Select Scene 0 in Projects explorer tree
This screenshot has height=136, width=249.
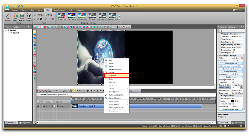pos(16,33)
